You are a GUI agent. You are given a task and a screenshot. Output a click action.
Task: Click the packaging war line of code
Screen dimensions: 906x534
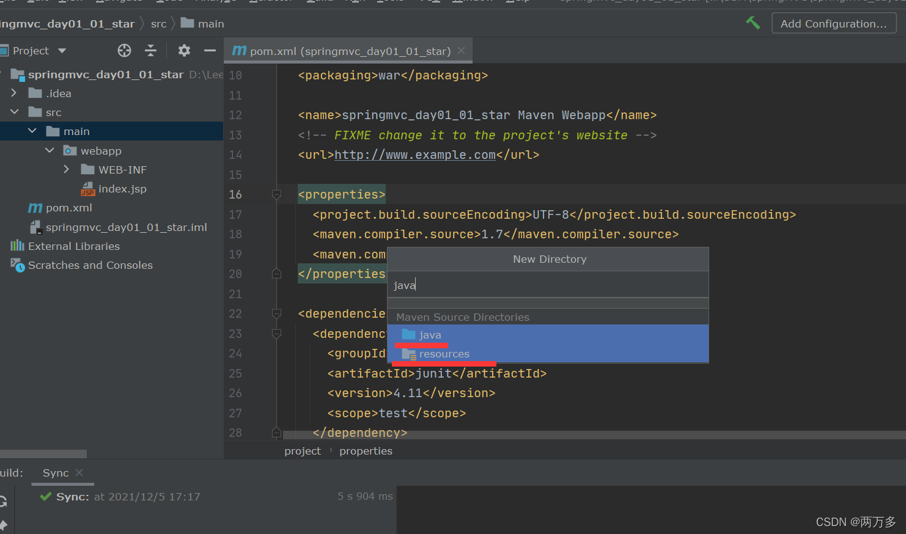(392, 75)
